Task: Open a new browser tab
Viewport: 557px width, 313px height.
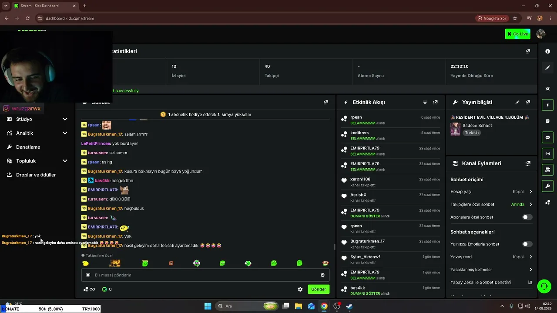Action: [84, 6]
